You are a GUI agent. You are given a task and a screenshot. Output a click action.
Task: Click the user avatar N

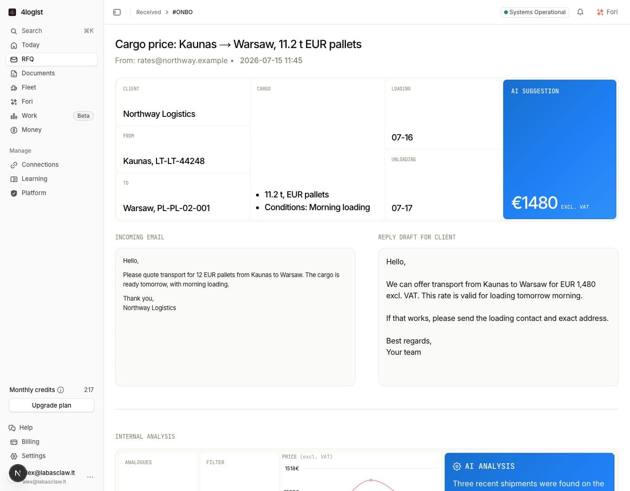[x=17, y=473]
